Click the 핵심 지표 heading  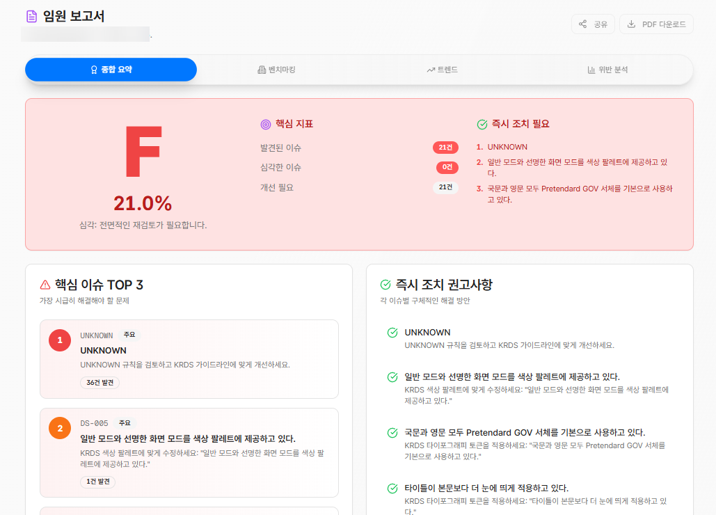tap(294, 124)
